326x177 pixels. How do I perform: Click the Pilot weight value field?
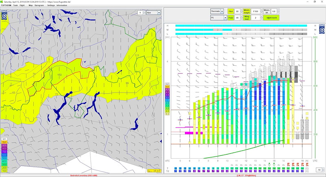click(238, 11)
